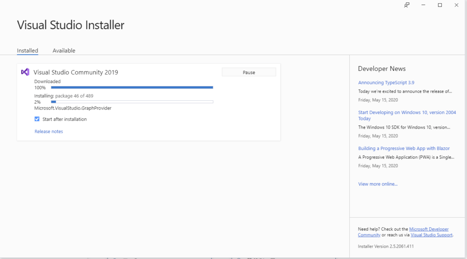
Task: Read the Announcing TypeScript 3.9 article
Action: tap(386, 83)
